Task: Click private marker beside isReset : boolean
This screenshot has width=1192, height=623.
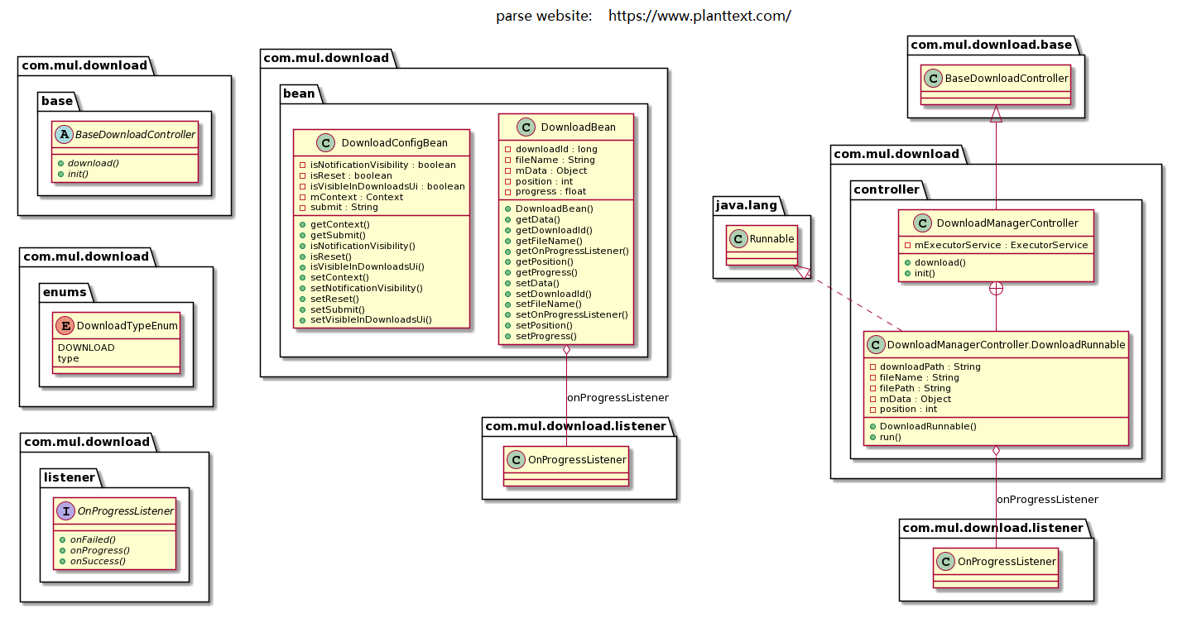Action: pyautogui.click(x=303, y=175)
